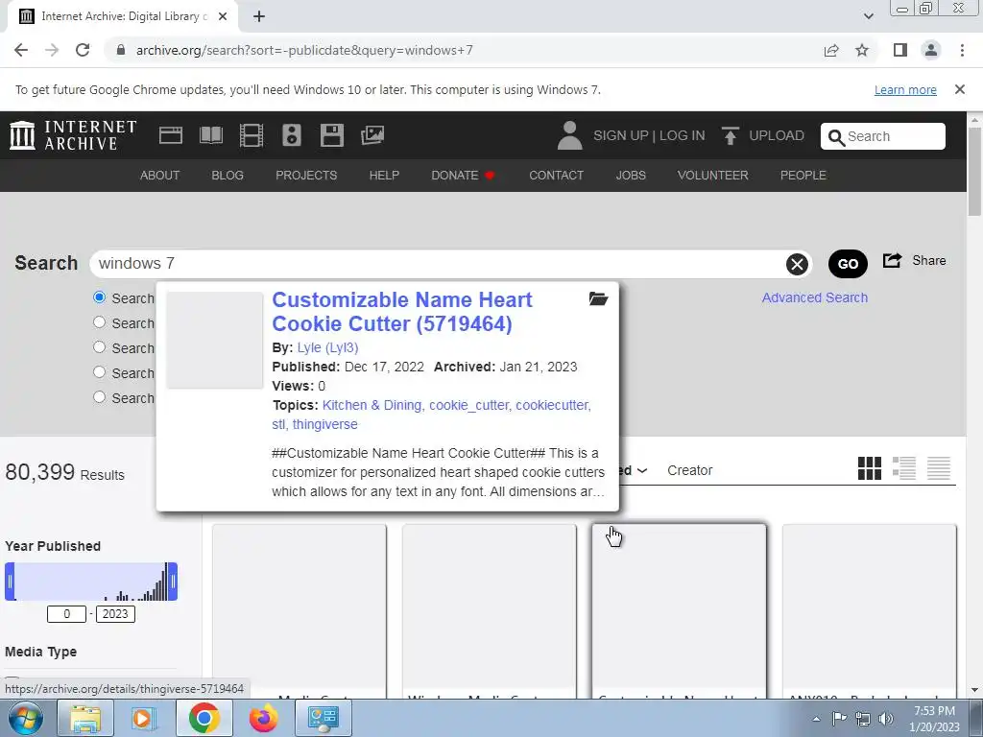This screenshot has width=983, height=737.
Task: Open the Audio speaker icon
Action: [292, 135]
